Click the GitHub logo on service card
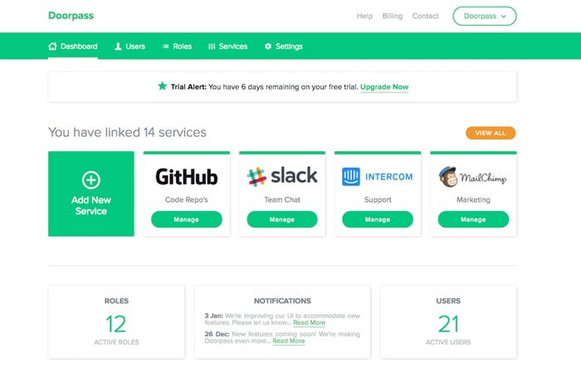Viewport: 581px width, 388px height. pyautogui.click(x=186, y=176)
